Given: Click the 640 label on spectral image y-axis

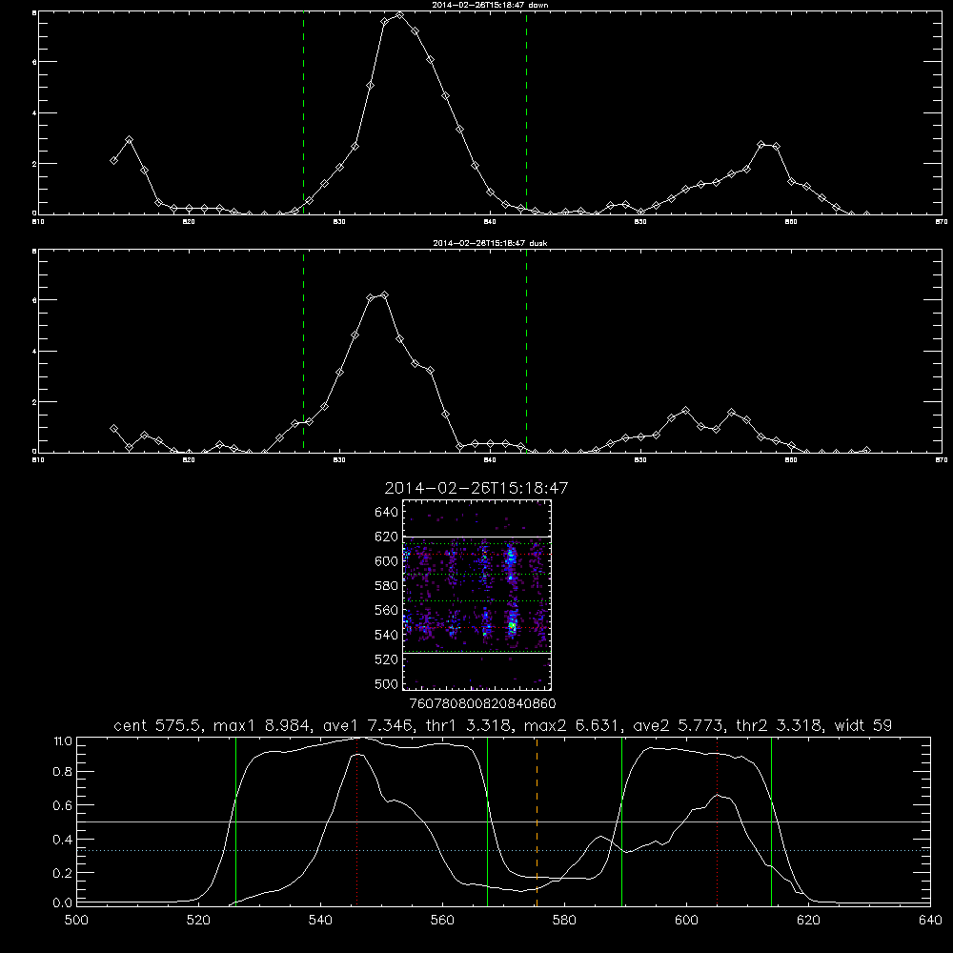Looking at the screenshot, I should pyautogui.click(x=387, y=513).
